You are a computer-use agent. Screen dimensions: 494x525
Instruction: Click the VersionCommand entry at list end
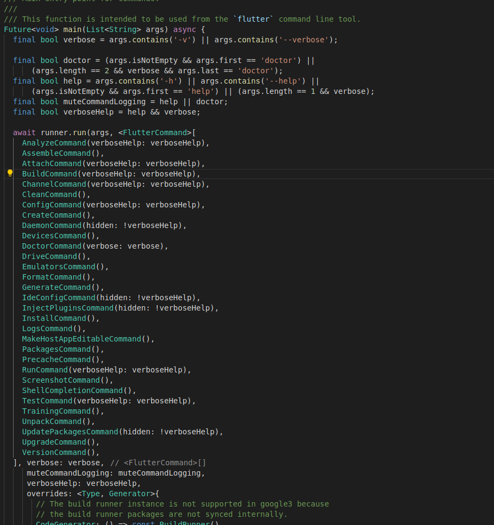61,452
